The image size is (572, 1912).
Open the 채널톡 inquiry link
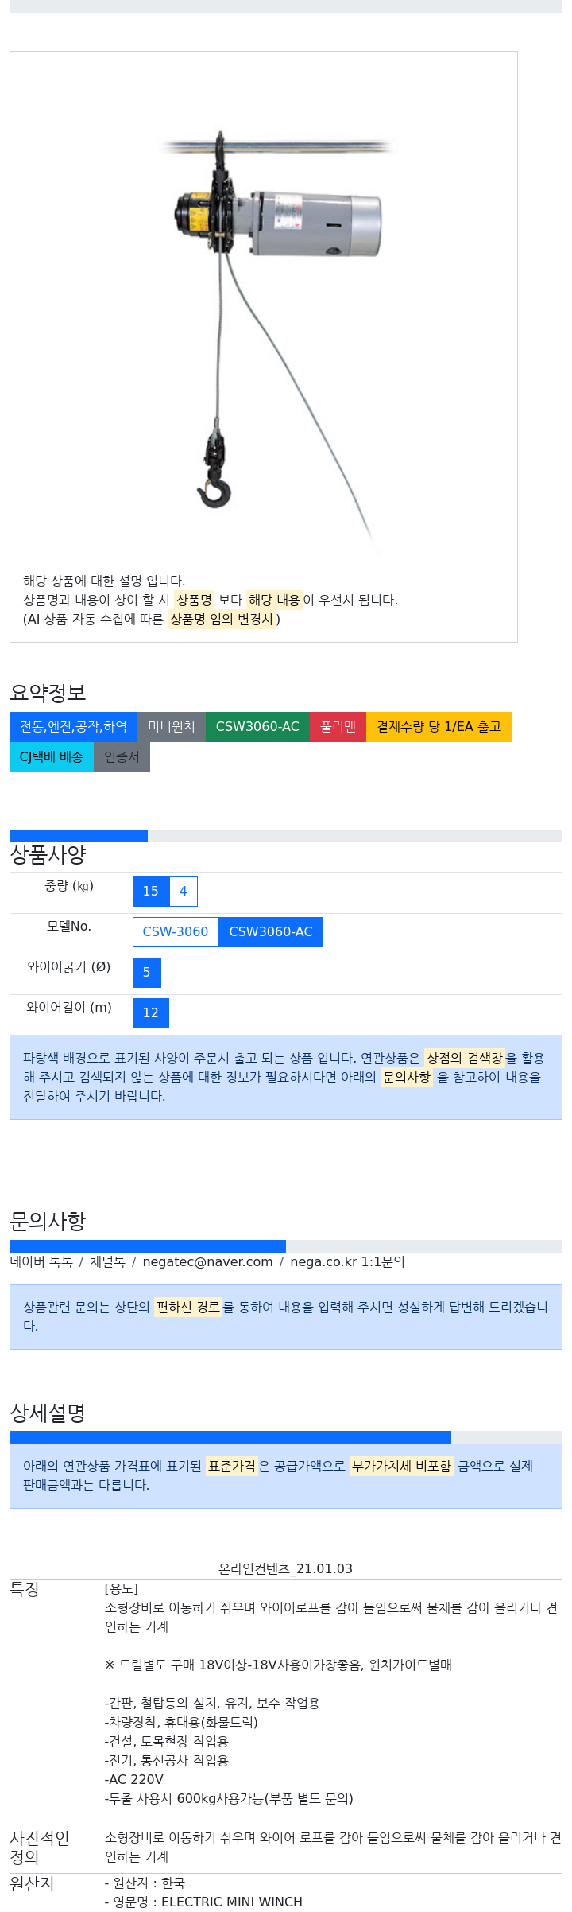107,1262
